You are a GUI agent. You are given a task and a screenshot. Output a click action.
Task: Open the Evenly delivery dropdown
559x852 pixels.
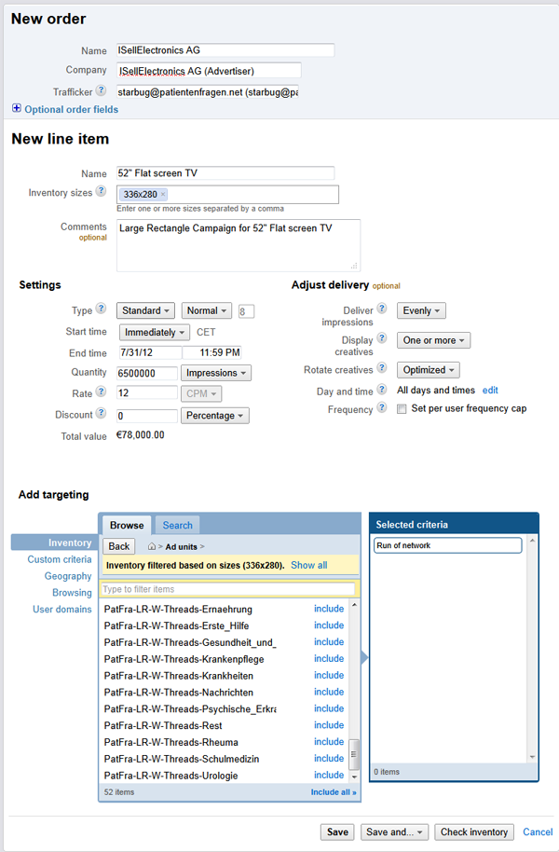(421, 310)
